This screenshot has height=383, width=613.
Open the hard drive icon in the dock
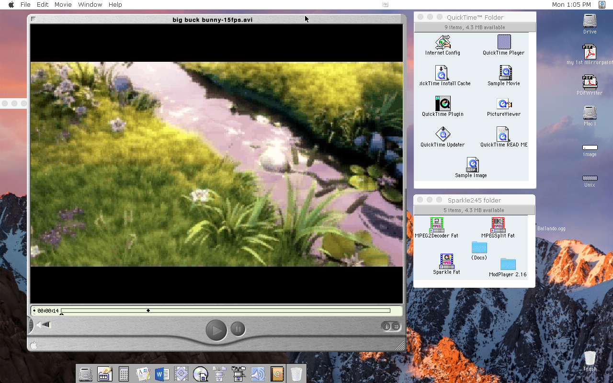click(86, 374)
